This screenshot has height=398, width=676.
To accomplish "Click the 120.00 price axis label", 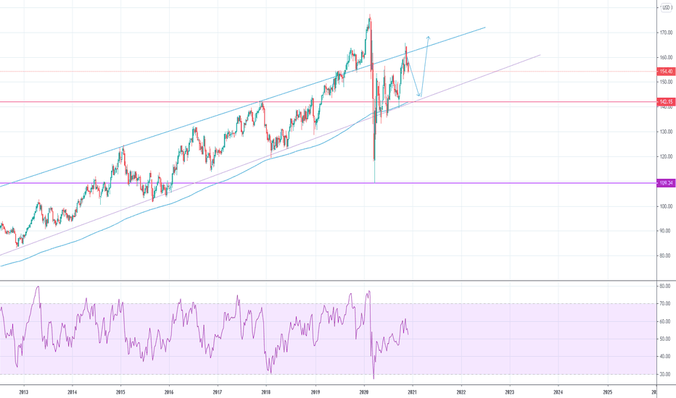I will pyautogui.click(x=666, y=156).
